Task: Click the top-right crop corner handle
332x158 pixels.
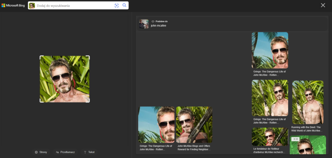Action: pos(89,56)
